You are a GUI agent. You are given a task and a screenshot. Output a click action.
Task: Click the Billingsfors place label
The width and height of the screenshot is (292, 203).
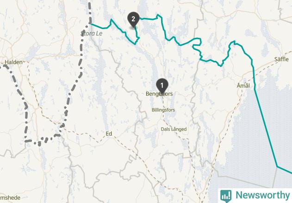coord(163,110)
